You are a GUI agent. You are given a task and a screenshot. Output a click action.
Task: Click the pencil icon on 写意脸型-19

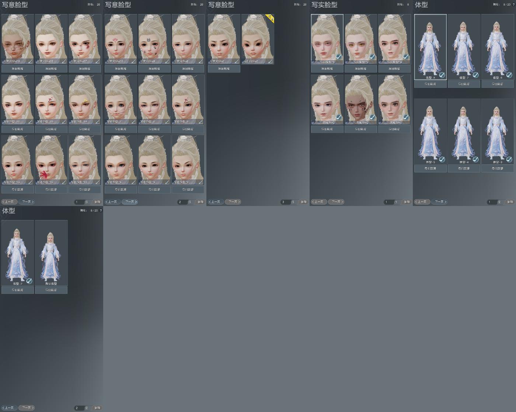[x=30, y=61]
